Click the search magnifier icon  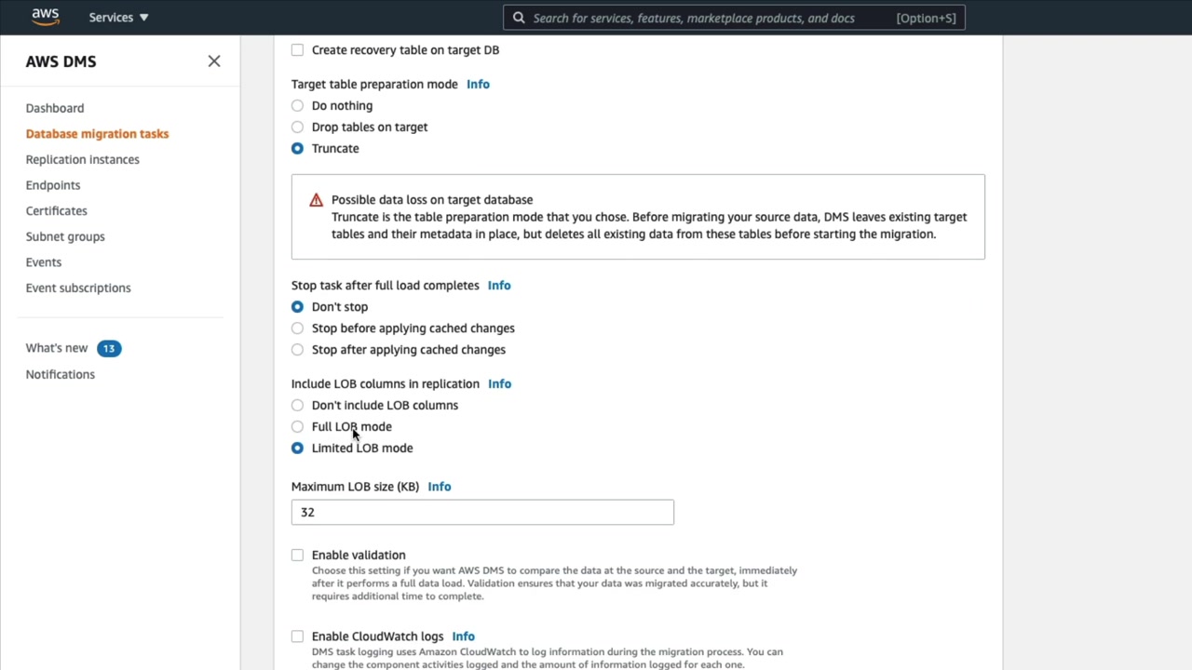pos(519,18)
